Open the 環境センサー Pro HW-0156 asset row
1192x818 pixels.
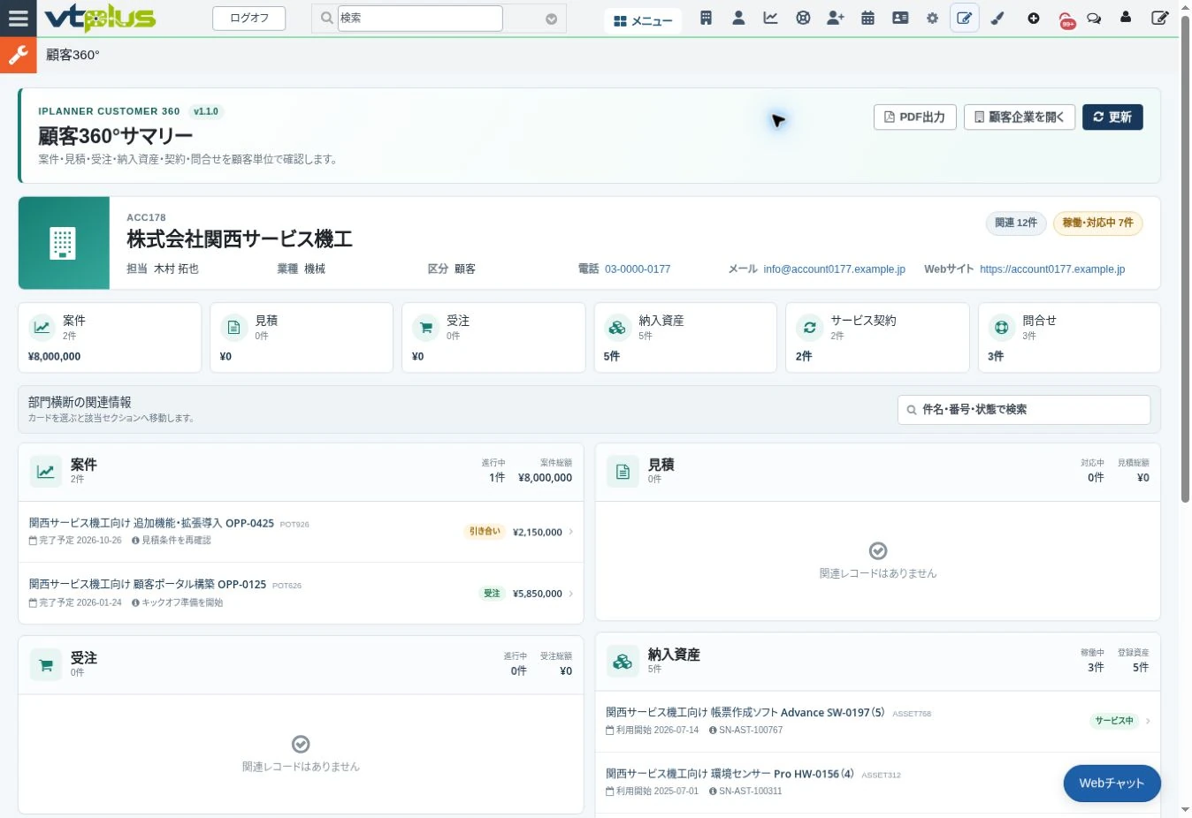click(877, 782)
